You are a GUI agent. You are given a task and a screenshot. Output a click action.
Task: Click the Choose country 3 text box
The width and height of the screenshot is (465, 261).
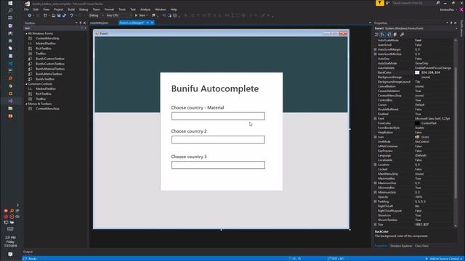pos(218,165)
